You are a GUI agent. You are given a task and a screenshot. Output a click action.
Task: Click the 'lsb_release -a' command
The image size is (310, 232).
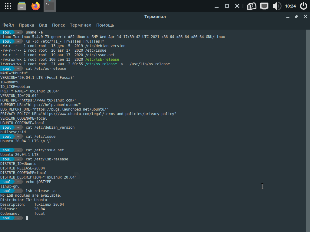pyautogui.click(x=41, y=191)
